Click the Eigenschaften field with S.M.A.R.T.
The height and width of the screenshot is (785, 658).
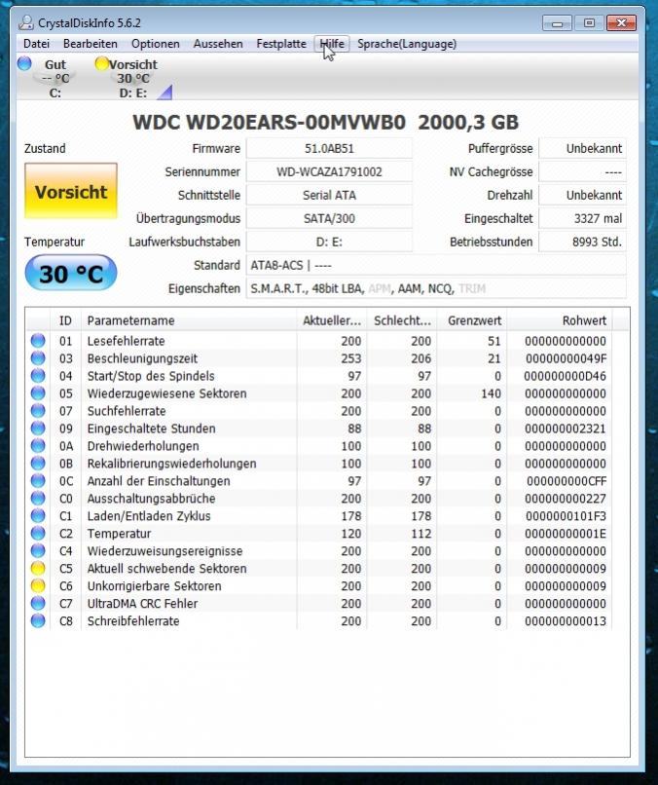[436, 289]
